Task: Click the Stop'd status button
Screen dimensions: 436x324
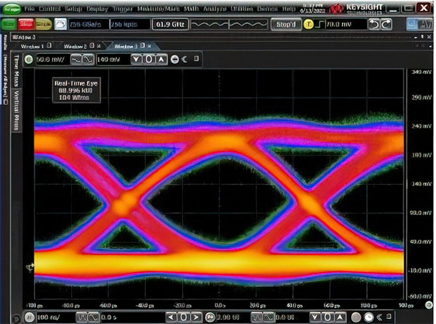Action: 285,24
